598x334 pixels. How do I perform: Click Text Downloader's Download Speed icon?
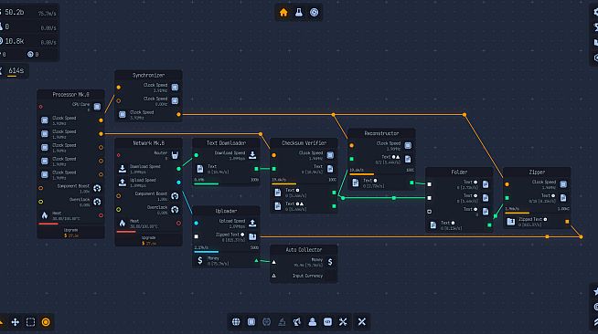click(252, 155)
